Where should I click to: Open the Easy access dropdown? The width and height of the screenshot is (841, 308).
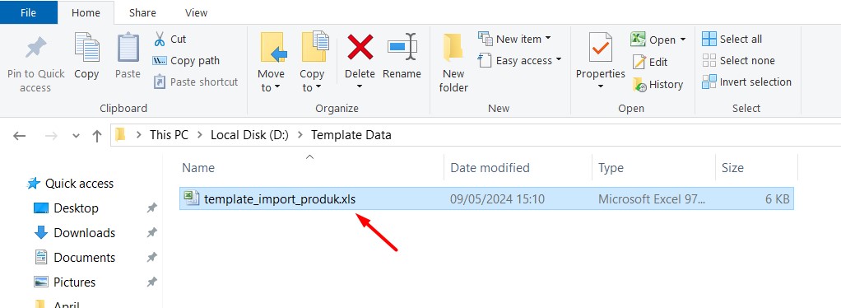click(559, 60)
